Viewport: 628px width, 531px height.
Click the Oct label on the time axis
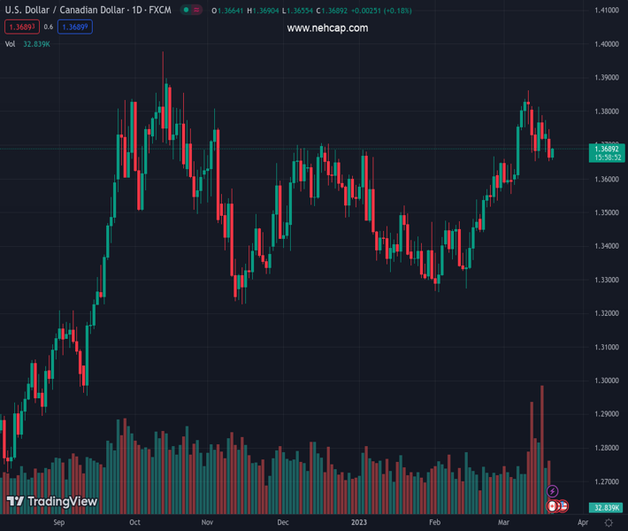pyautogui.click(x=134, y=522)
